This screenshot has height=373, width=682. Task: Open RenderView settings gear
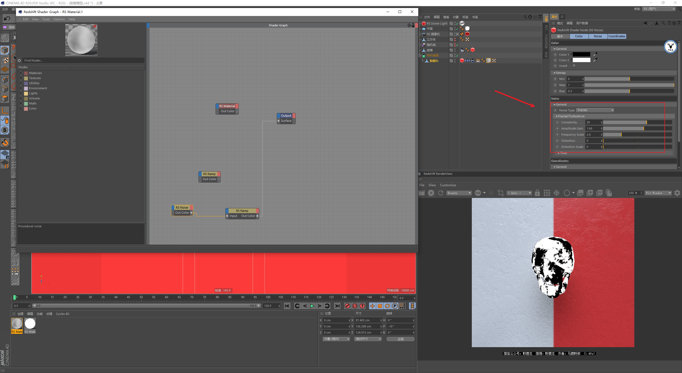point(677,193)
